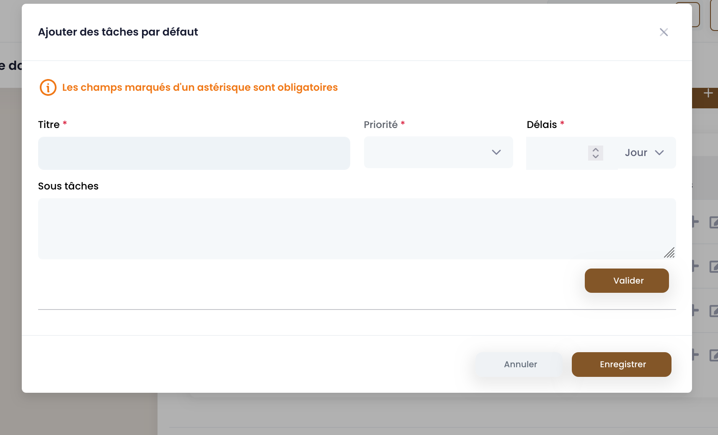This screenshot has height=435, width=718.
Task: Click inside the Sous tâches textarea
Action: (x=357, y=229)
